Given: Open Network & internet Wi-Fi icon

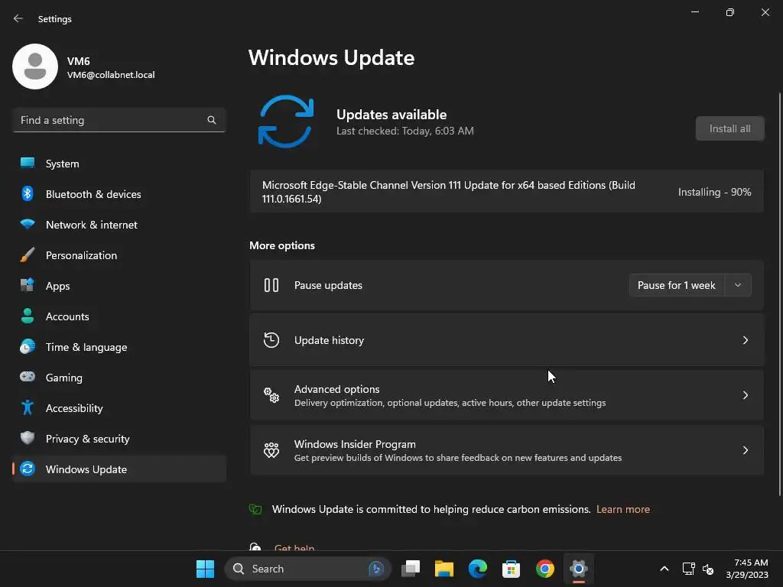Looking at the screenshot, I should 28,224.
